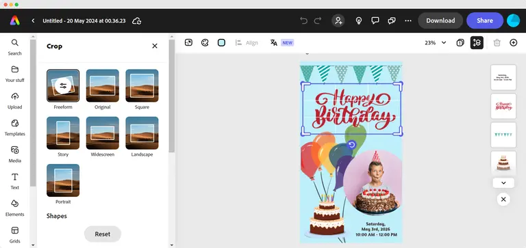Click the Crop panel vertical scrollbar
Screen dimensions: 526x248
[x=172, y=96]
